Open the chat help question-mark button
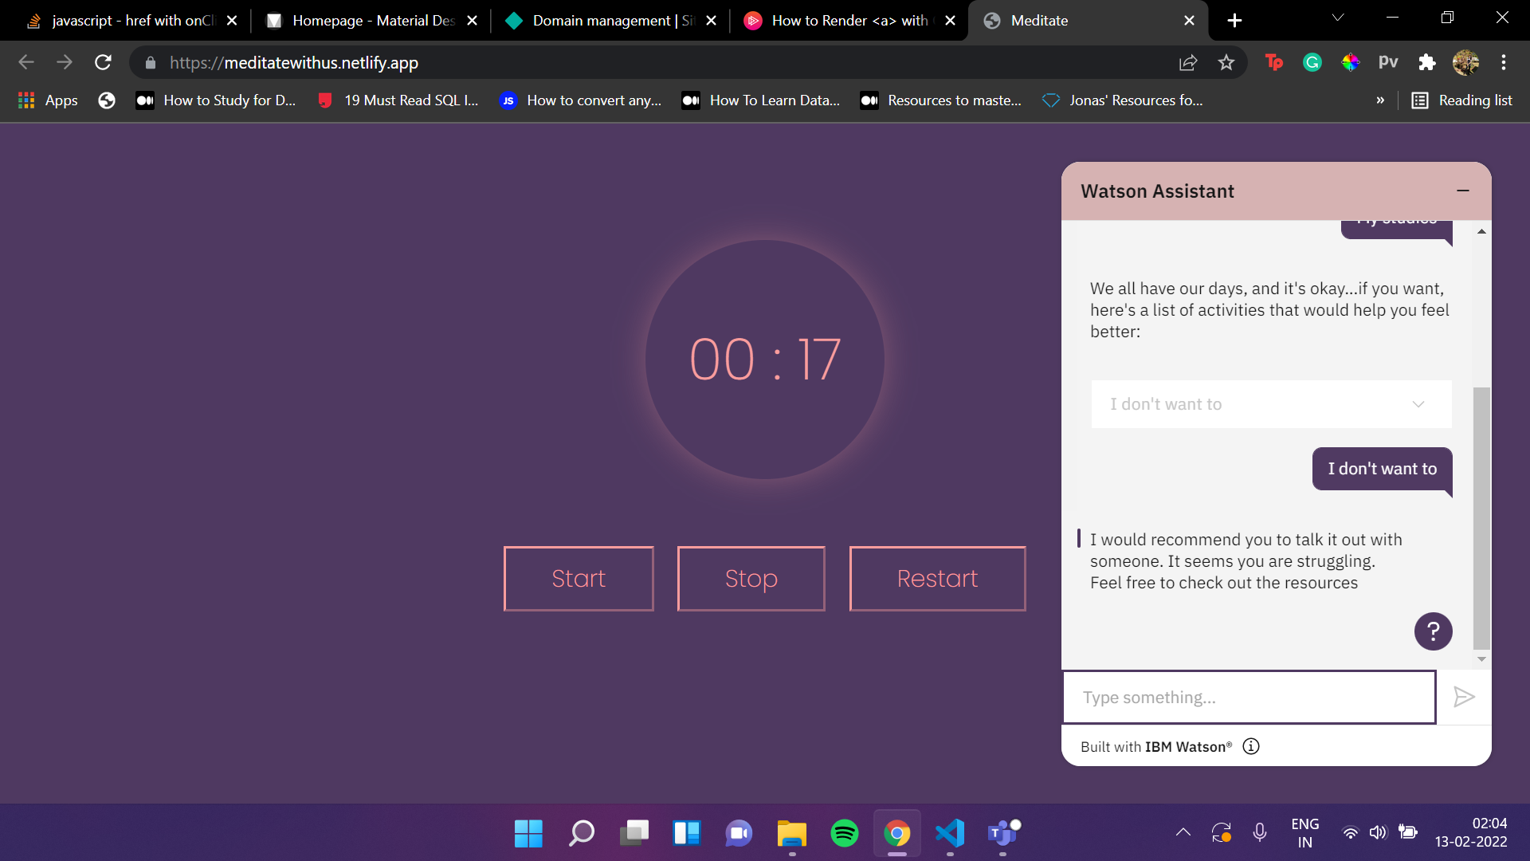Screen dimensions: 1530x861 coord(1433,631)
